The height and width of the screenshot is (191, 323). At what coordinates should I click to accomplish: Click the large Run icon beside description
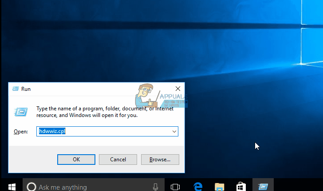point(21,112)
